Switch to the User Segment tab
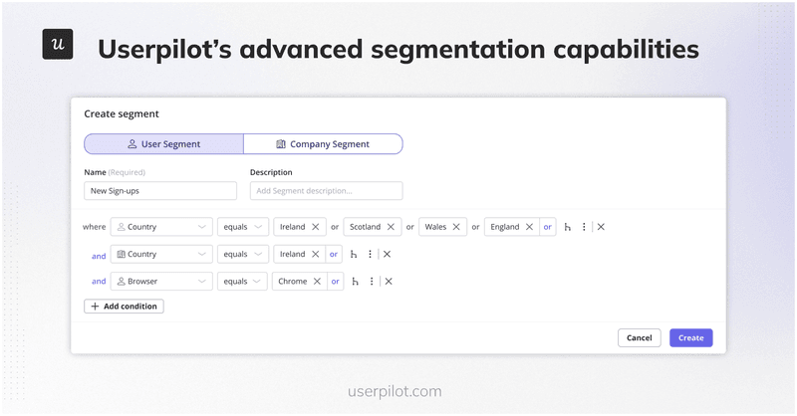The height and width of the screenshot is (416, 797). tap(163, 144)
